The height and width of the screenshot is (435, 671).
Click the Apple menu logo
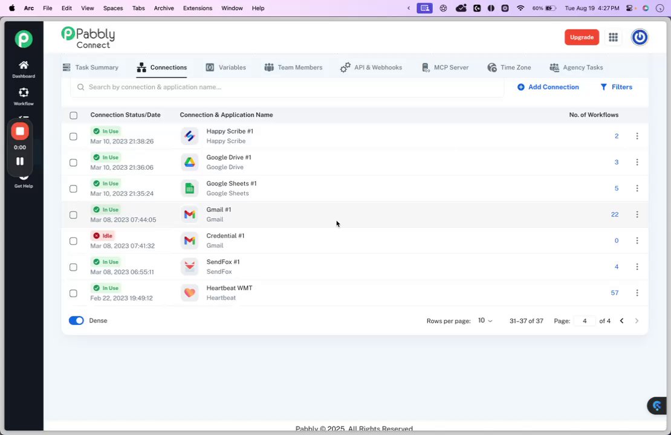[12, 8]
